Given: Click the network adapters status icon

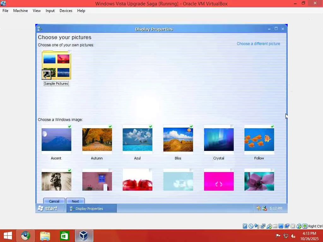Looking at the screenshot, I should tap(263, 226).
